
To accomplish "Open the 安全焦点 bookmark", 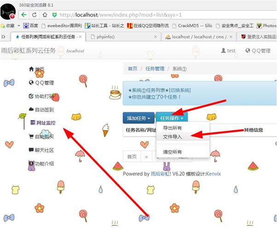I will pos(235,26).
